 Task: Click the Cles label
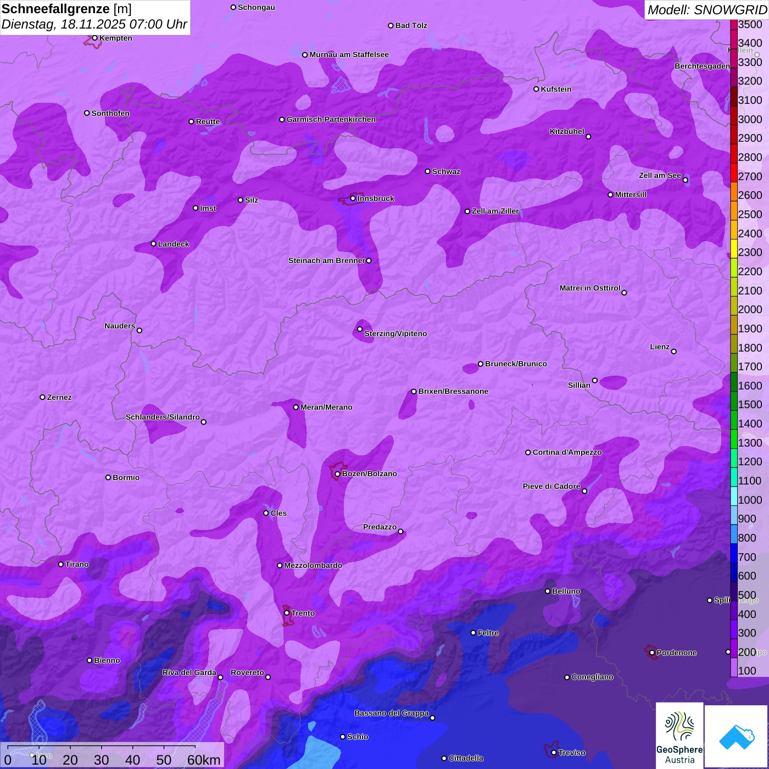click(x=278, y=513)
